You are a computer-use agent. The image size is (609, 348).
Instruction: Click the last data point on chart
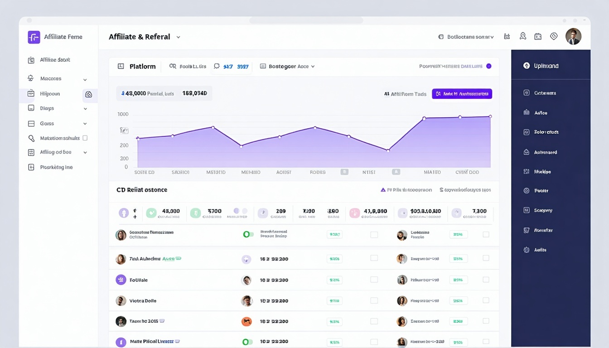pos(490,116)
